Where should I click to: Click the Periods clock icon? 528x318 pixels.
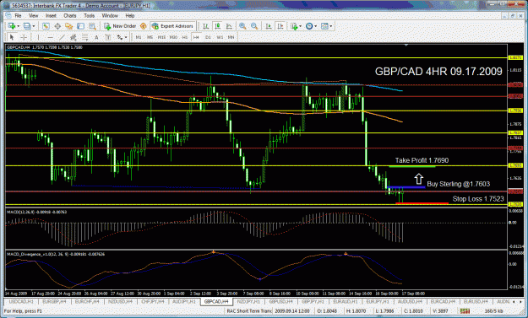click(x=309, y=26)
